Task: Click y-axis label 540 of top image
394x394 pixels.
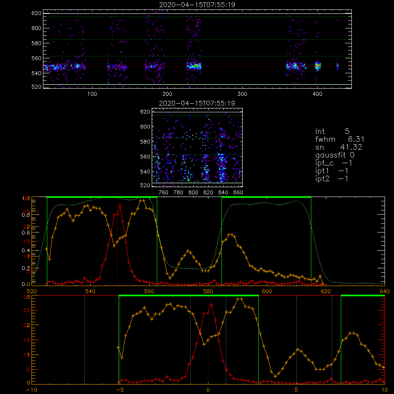Action: [x=36, y=73]
